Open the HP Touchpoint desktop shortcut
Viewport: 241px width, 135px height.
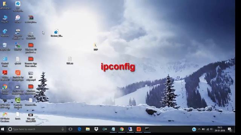coord(18,6)
